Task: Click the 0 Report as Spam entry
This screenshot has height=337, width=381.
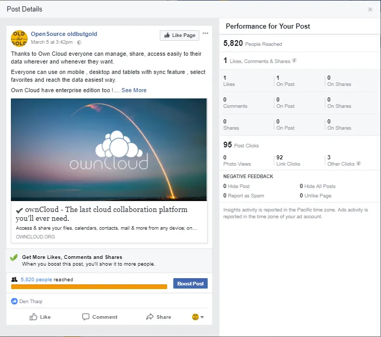Action: [244, 195]
